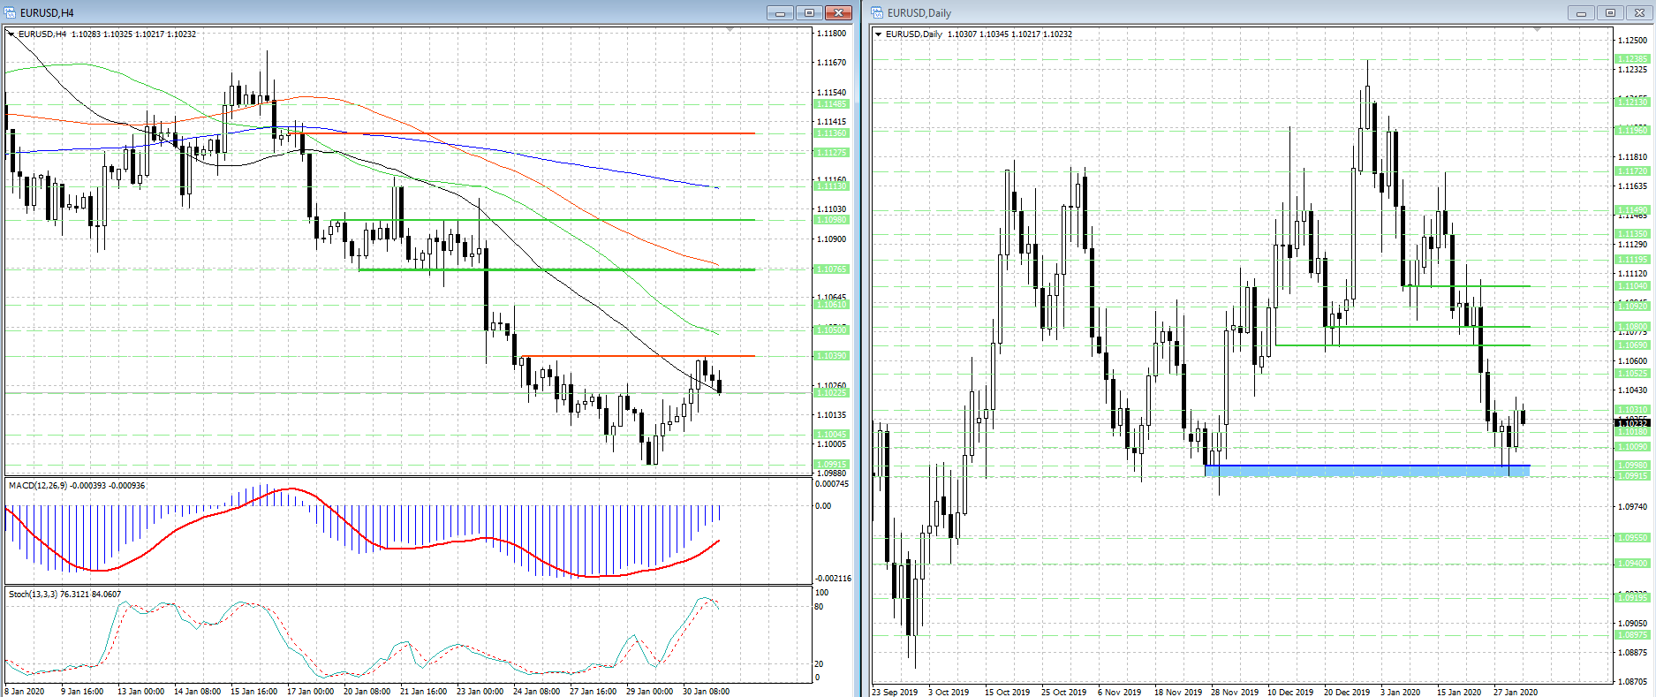The height and width of the screenshot is (697, 1656).
Task: Click the -0.002116 value on the MACD scale
Action: [833, 579]
